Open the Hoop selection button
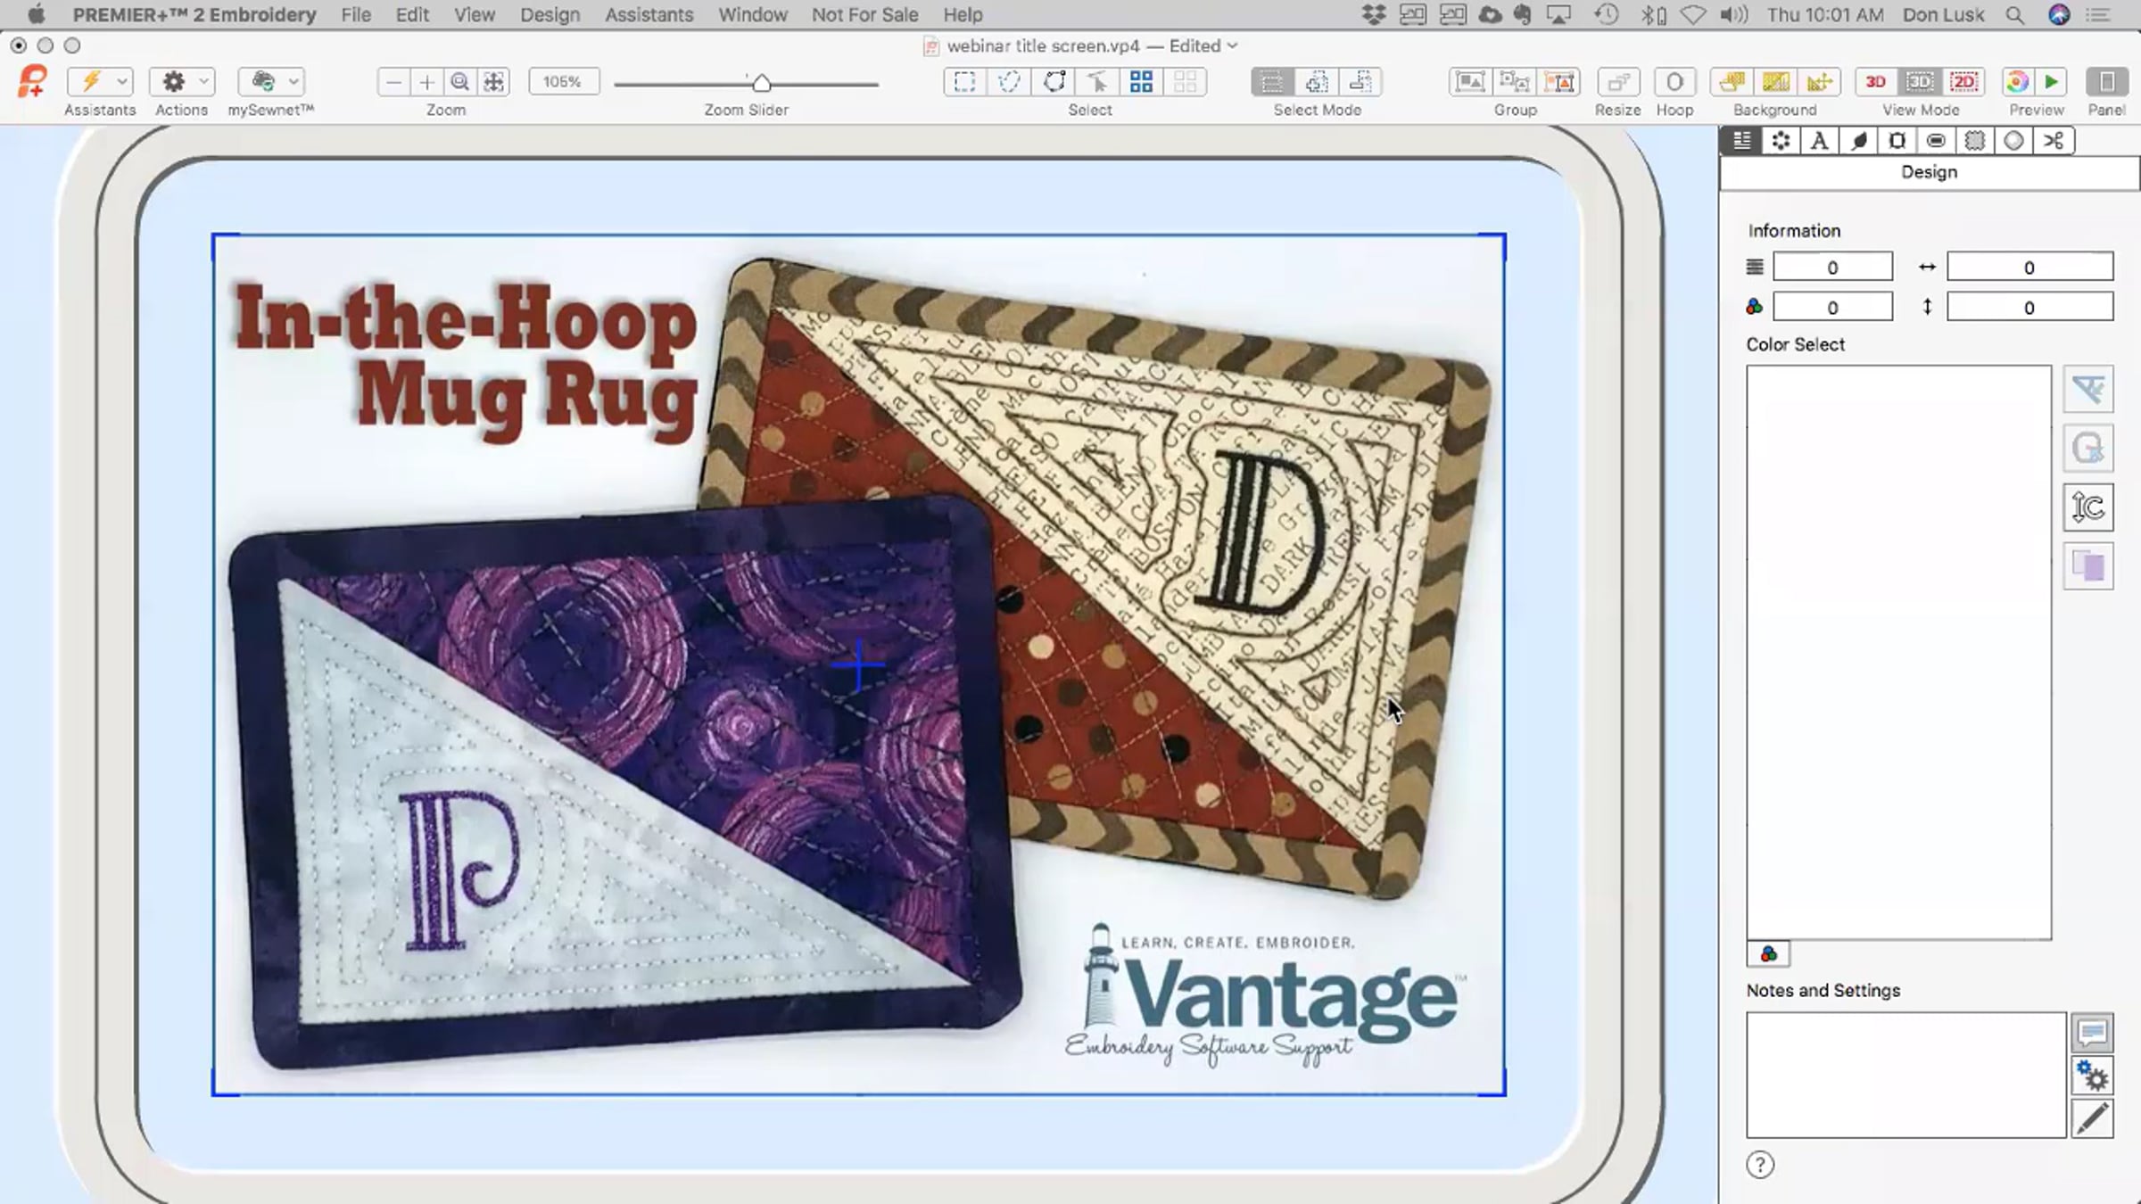Viewport: 2141px width, 1204px height. point(1674,82)
